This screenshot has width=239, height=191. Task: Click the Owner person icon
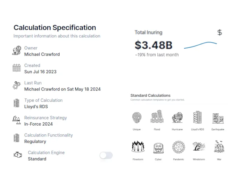coord(17,51)
